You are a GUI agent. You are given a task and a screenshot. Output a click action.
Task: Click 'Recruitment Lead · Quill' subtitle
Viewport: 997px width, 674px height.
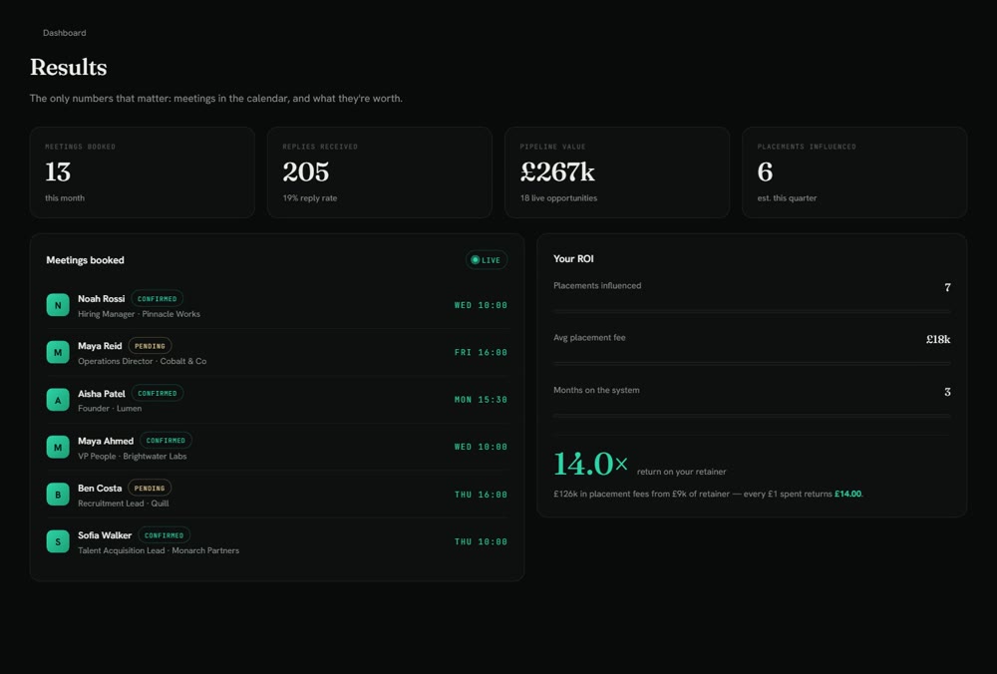click(124, 503)
